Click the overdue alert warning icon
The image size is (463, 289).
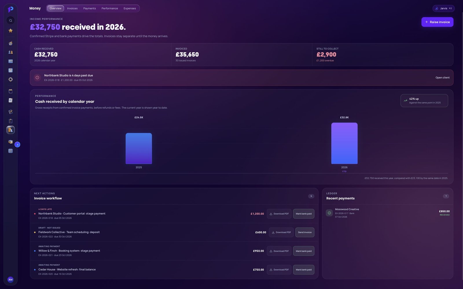point(37,77)
